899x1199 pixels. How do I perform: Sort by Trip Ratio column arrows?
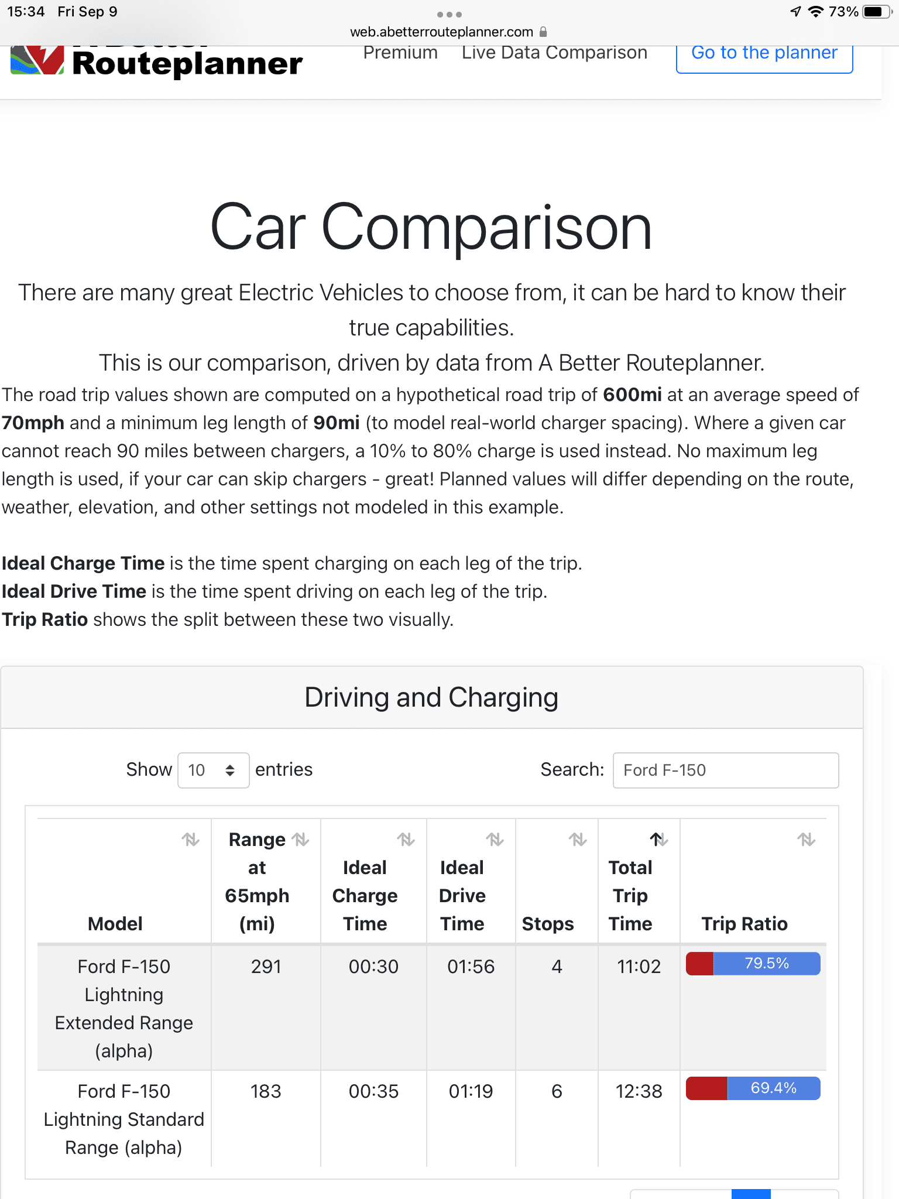(806, 840)
